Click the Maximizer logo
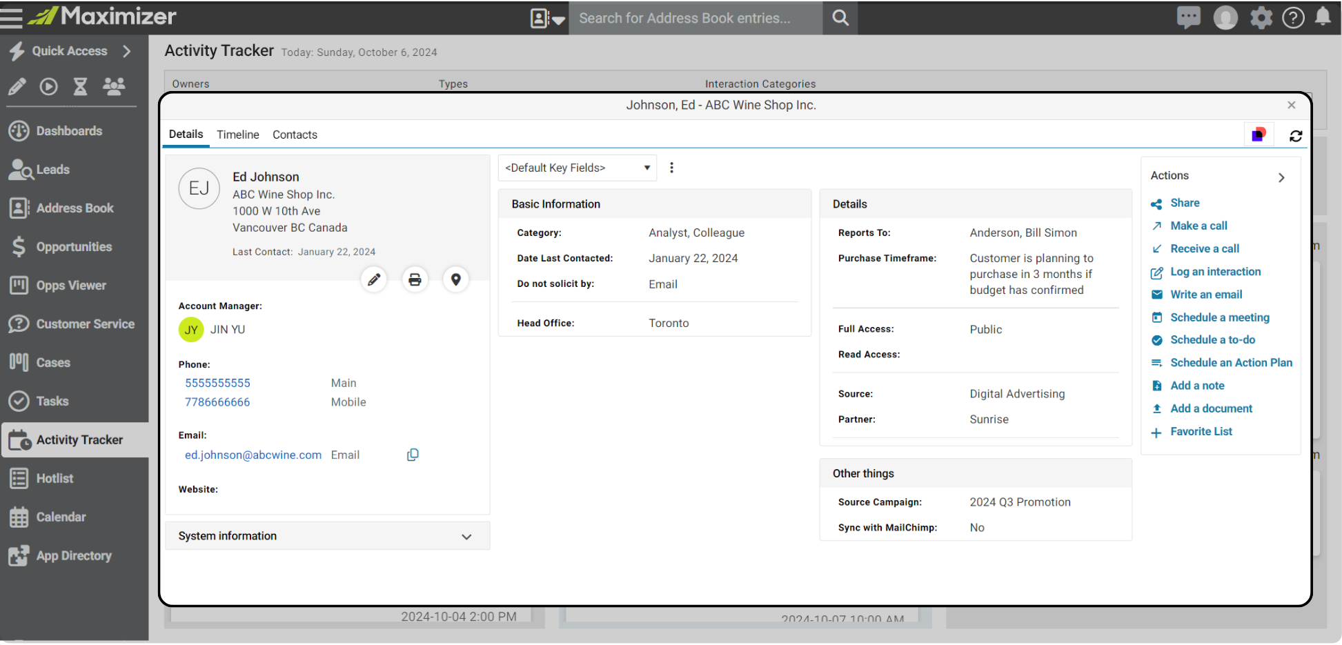 [102, 16]
